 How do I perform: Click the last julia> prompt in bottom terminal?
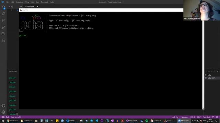click(x=12, y=114)
